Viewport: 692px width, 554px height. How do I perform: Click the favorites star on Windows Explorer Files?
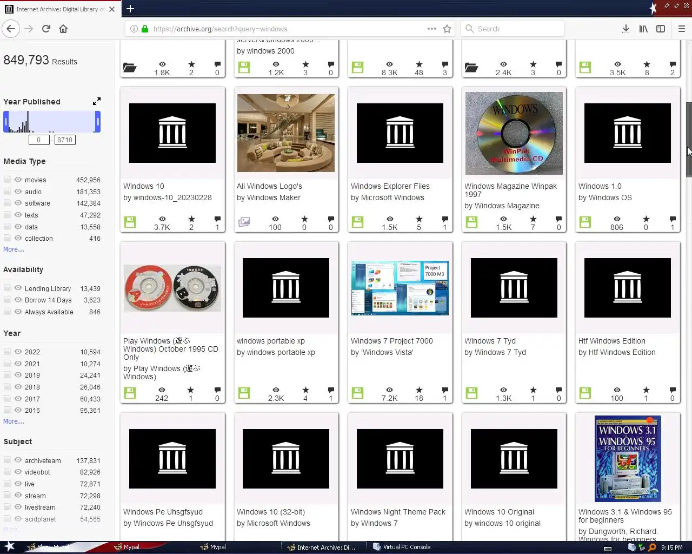pos(419,219)
